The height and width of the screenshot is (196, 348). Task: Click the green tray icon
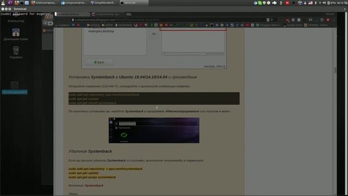[x=260, y=3]
